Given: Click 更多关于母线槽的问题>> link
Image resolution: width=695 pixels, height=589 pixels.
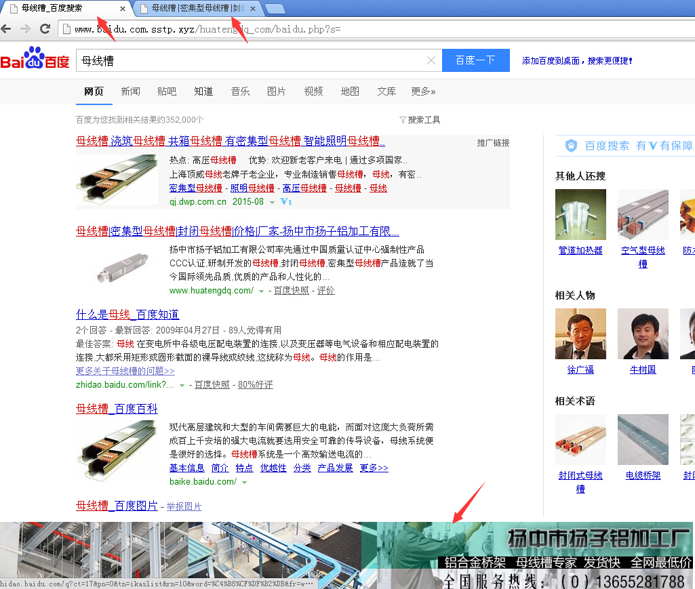Looking at the screenshot, I should pos(125,371).
